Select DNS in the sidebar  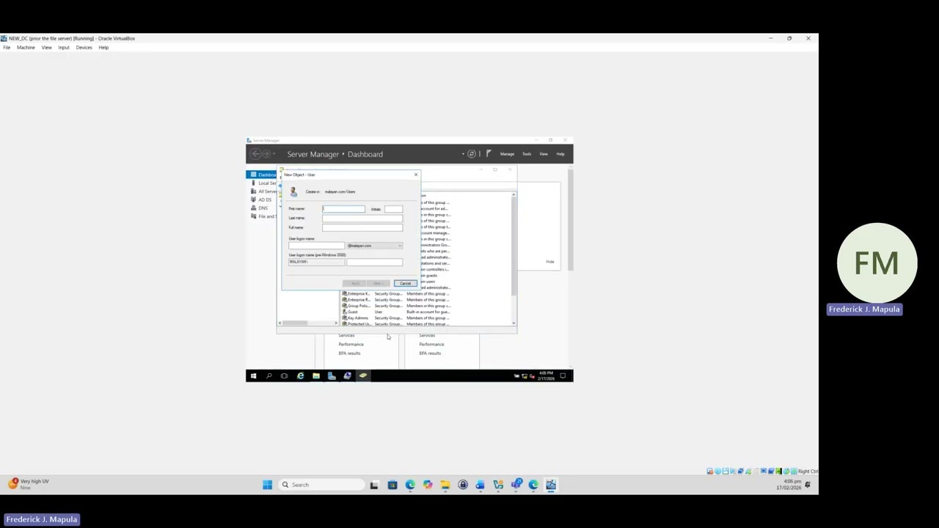pyautogui.click(x=262, y=208)
